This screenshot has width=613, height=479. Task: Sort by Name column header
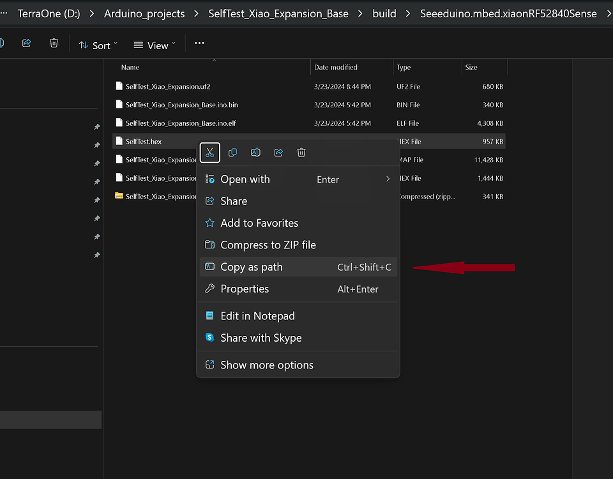(x=130, y=67)
